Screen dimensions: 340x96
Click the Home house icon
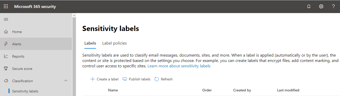(6, 32)
